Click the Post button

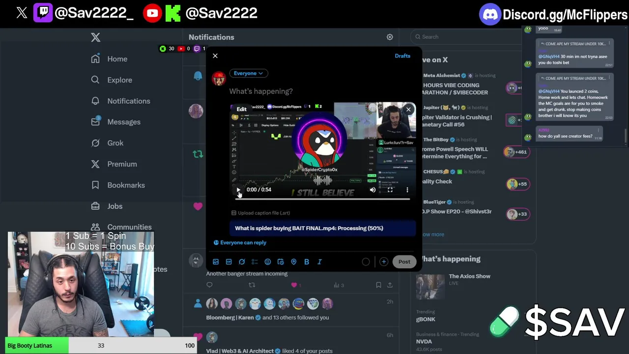(404, 262)
